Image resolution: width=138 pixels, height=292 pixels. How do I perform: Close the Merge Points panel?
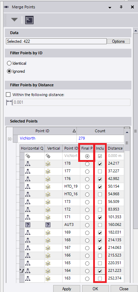pos(132,7)
